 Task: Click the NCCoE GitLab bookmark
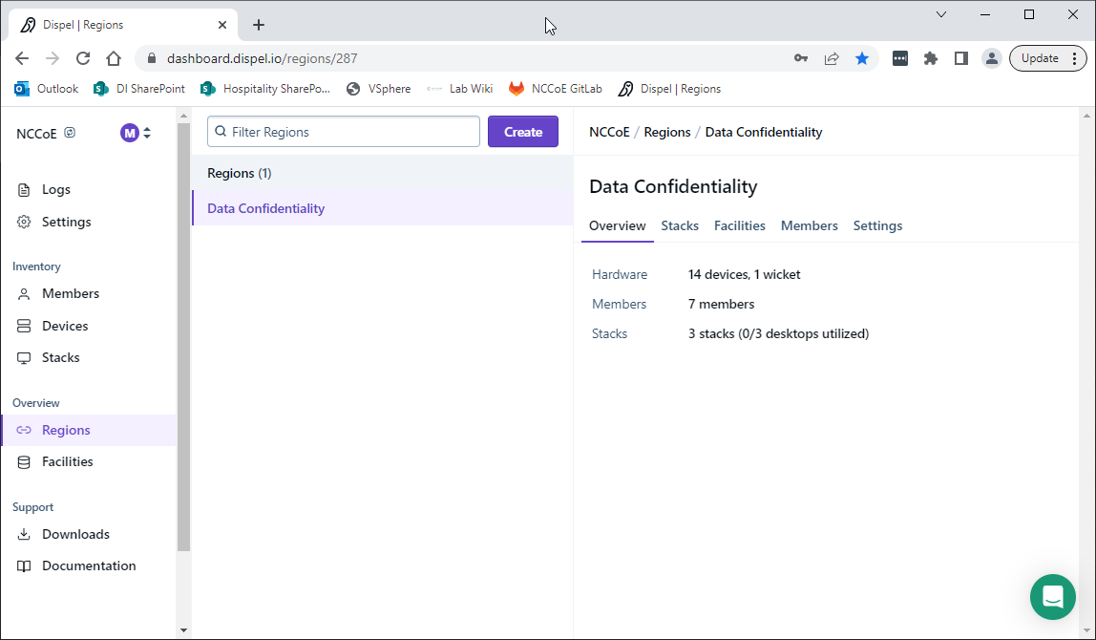pyautogui.click(x=556, y=89)
